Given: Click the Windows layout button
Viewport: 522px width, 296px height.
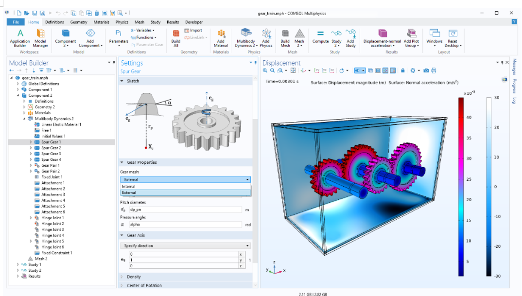Looking at the screenshot, I should click(435, 38).
